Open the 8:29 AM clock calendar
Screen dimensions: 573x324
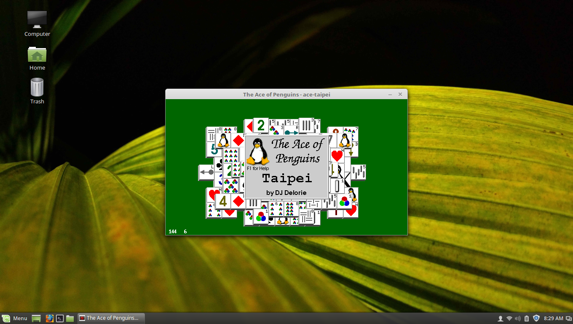click(x=554, y=318)
